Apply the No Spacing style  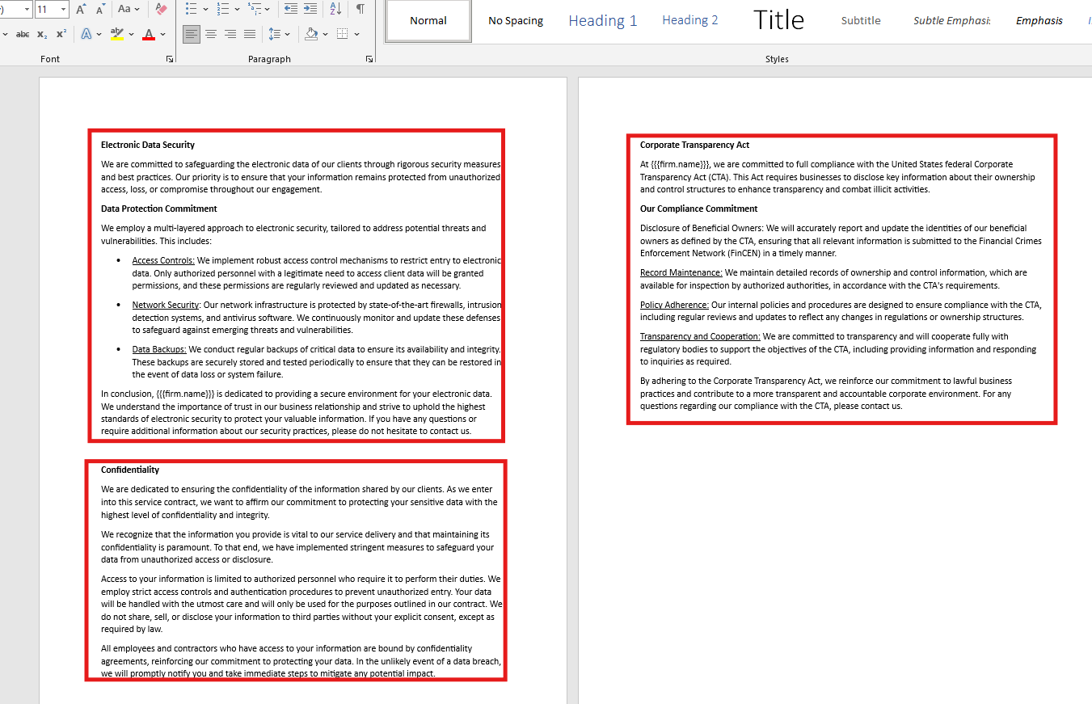[516, 20]
